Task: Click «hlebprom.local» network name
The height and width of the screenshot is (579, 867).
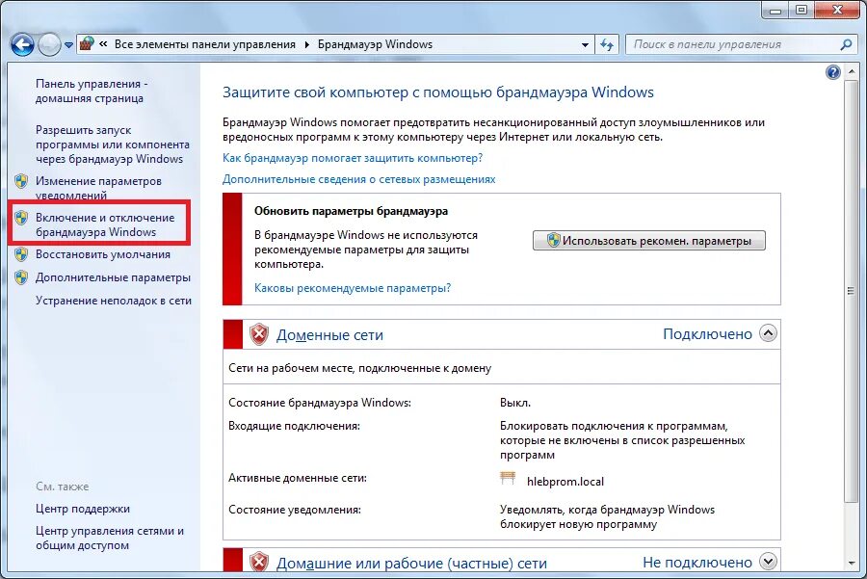Action: [x=565, y=482]
